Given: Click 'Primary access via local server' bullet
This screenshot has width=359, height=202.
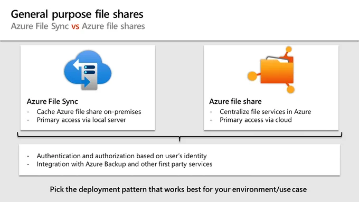Looking at the screenshot, I should (x=81, y=120).
